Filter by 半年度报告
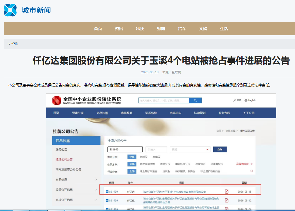Image resolution: width=295 pixels, height=211 pixels. click(x=217, y=164)
